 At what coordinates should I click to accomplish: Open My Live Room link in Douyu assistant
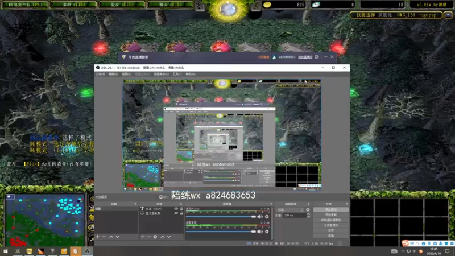point(305,57)
